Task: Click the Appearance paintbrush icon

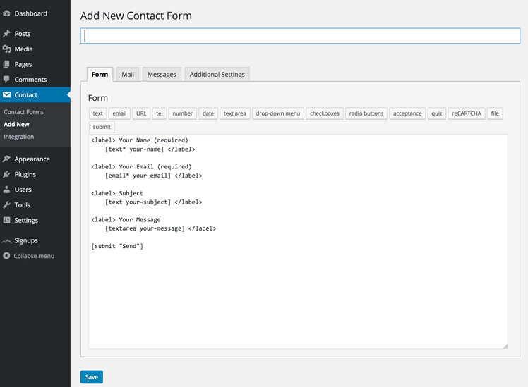Action: (7, 159)
